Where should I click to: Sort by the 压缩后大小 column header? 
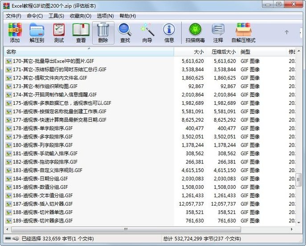222,52
